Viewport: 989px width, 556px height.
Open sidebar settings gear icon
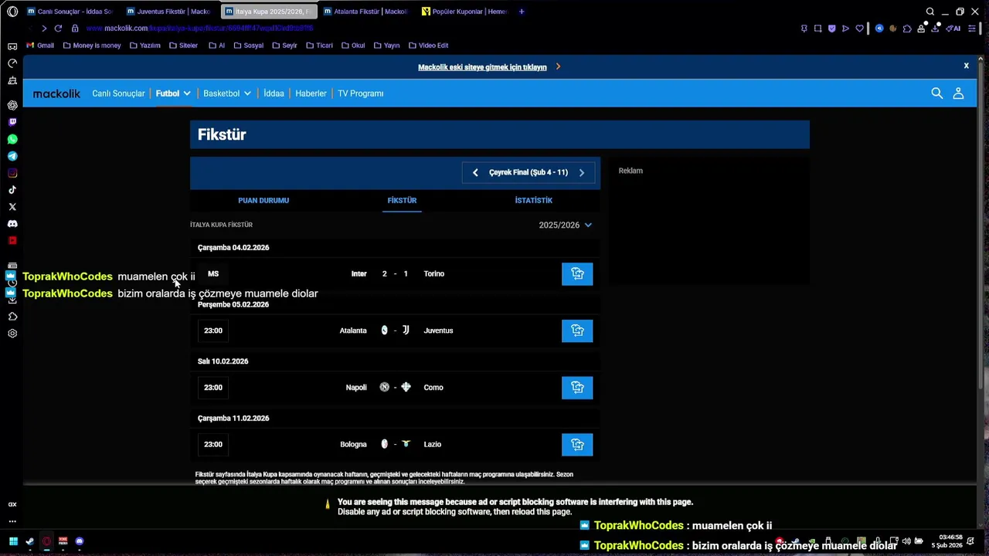(x=12, y=334)
